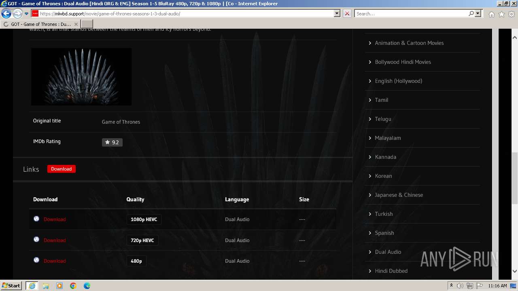Go forward with the browser Forward arrow
518x291 pixels.
[17, 14]
